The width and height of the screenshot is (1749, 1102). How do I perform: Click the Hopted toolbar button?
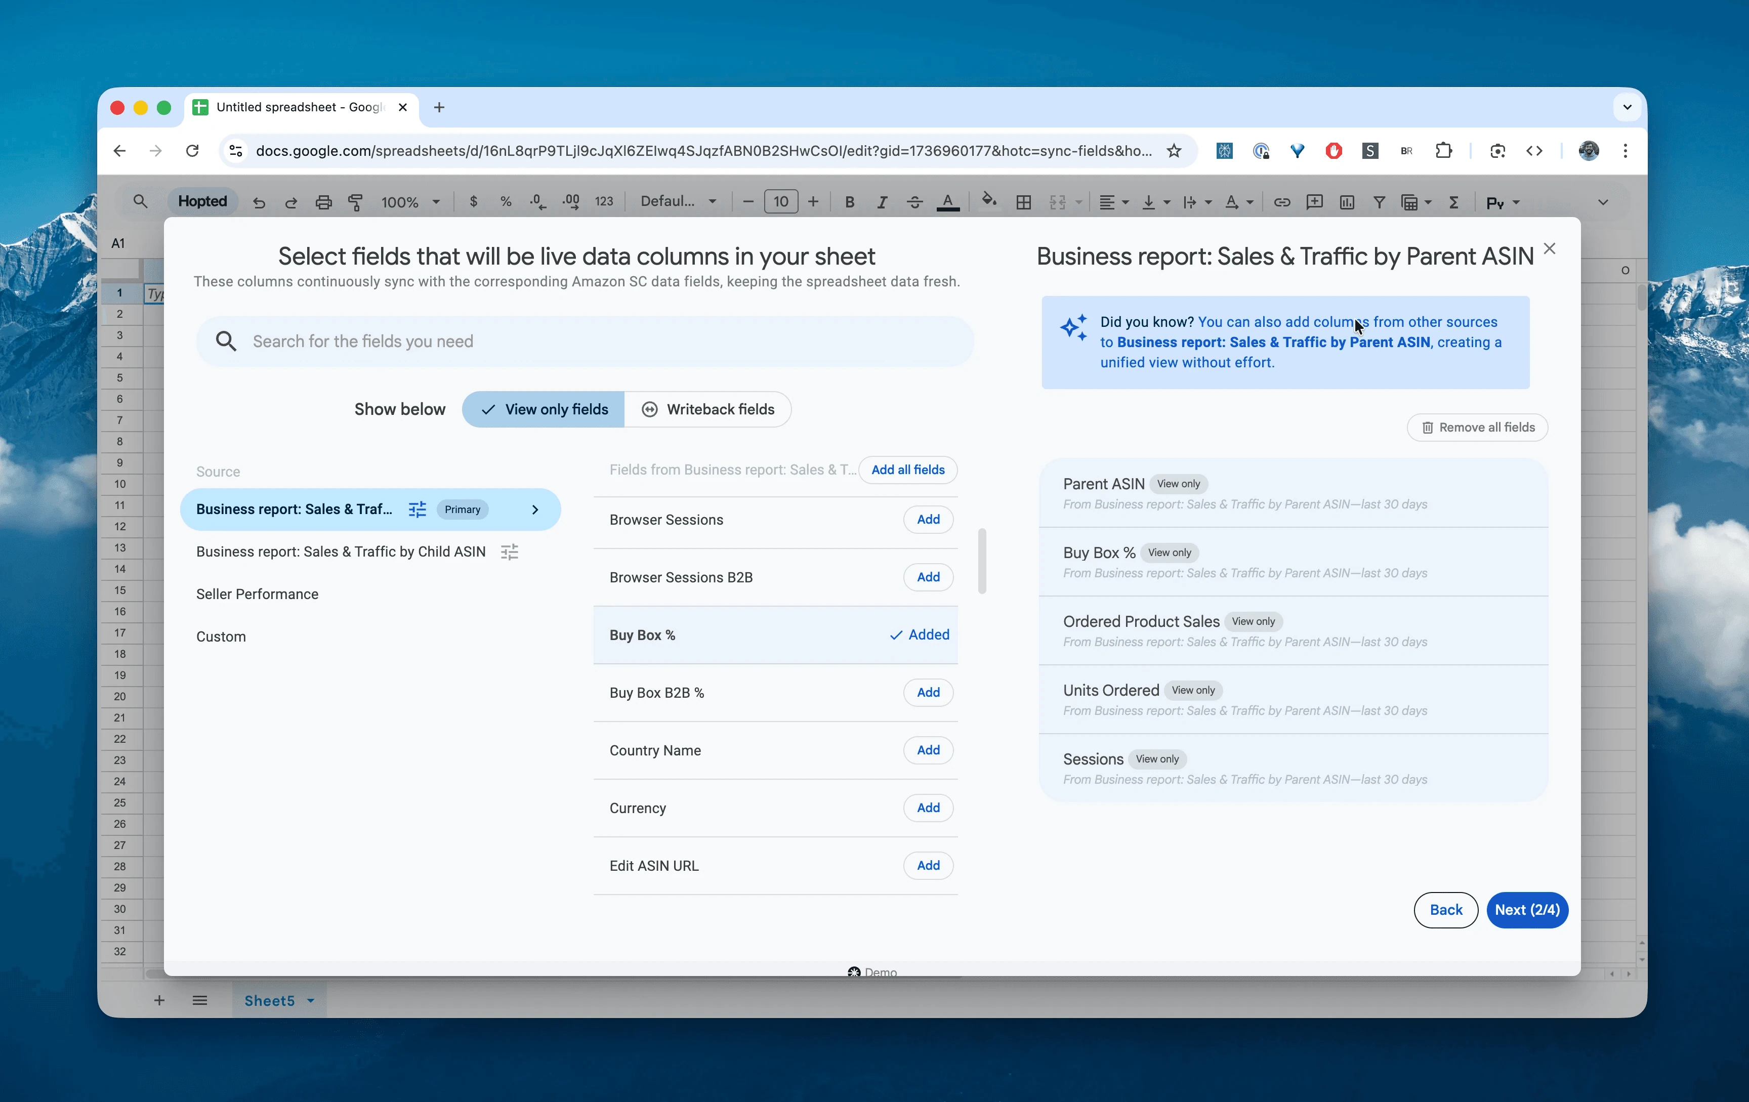[x=202, y=202]
